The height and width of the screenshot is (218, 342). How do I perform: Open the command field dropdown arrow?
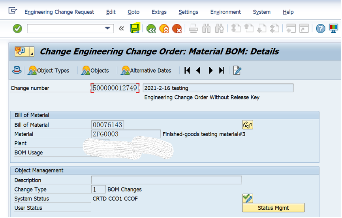pos(107,28)
